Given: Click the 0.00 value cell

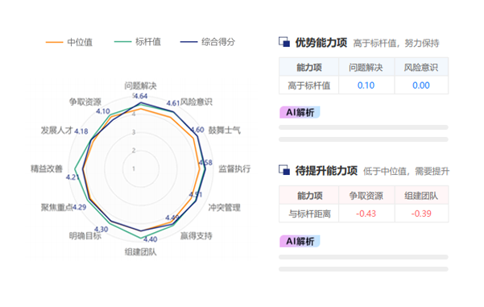Looking at the screenshot, I should coord(421,85).
